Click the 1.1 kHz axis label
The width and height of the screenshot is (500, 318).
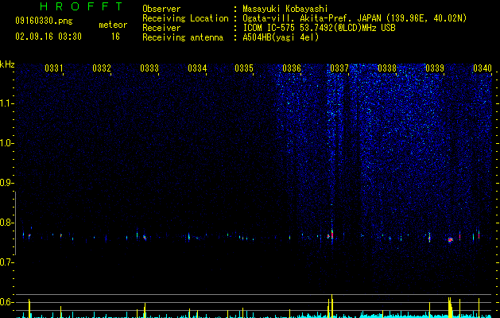tap(6, 103)
